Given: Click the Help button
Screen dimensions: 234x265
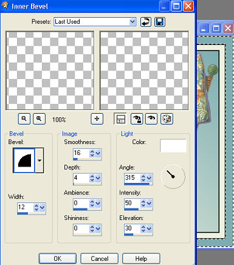Looking at the screenshot, I should 141,258.
